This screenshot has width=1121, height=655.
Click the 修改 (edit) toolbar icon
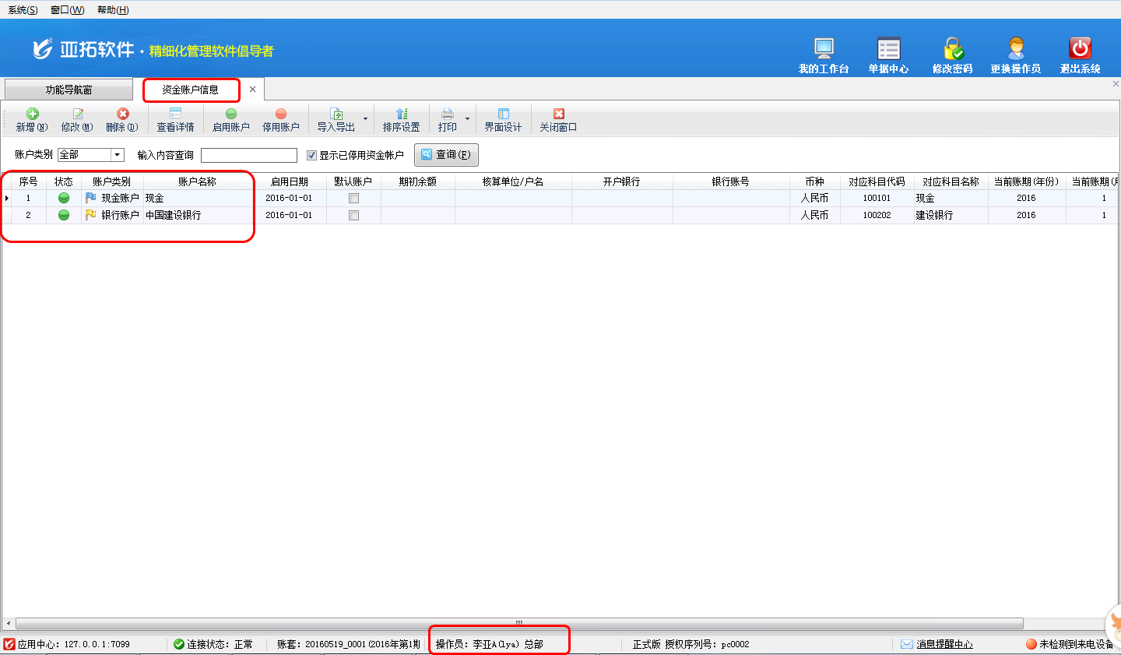click(x=77, y=114)
